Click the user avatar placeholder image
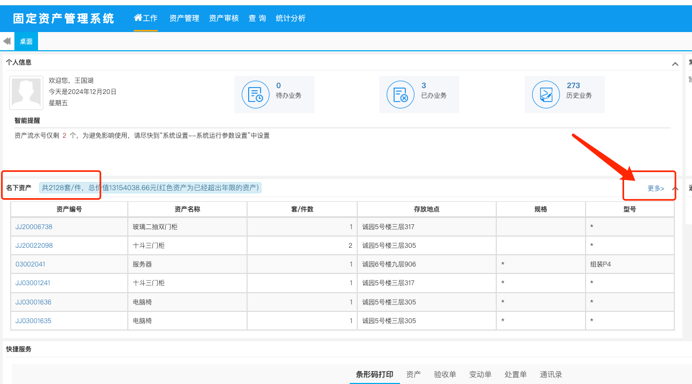Viewport: 692px width, 384px height. click(26, 93)
